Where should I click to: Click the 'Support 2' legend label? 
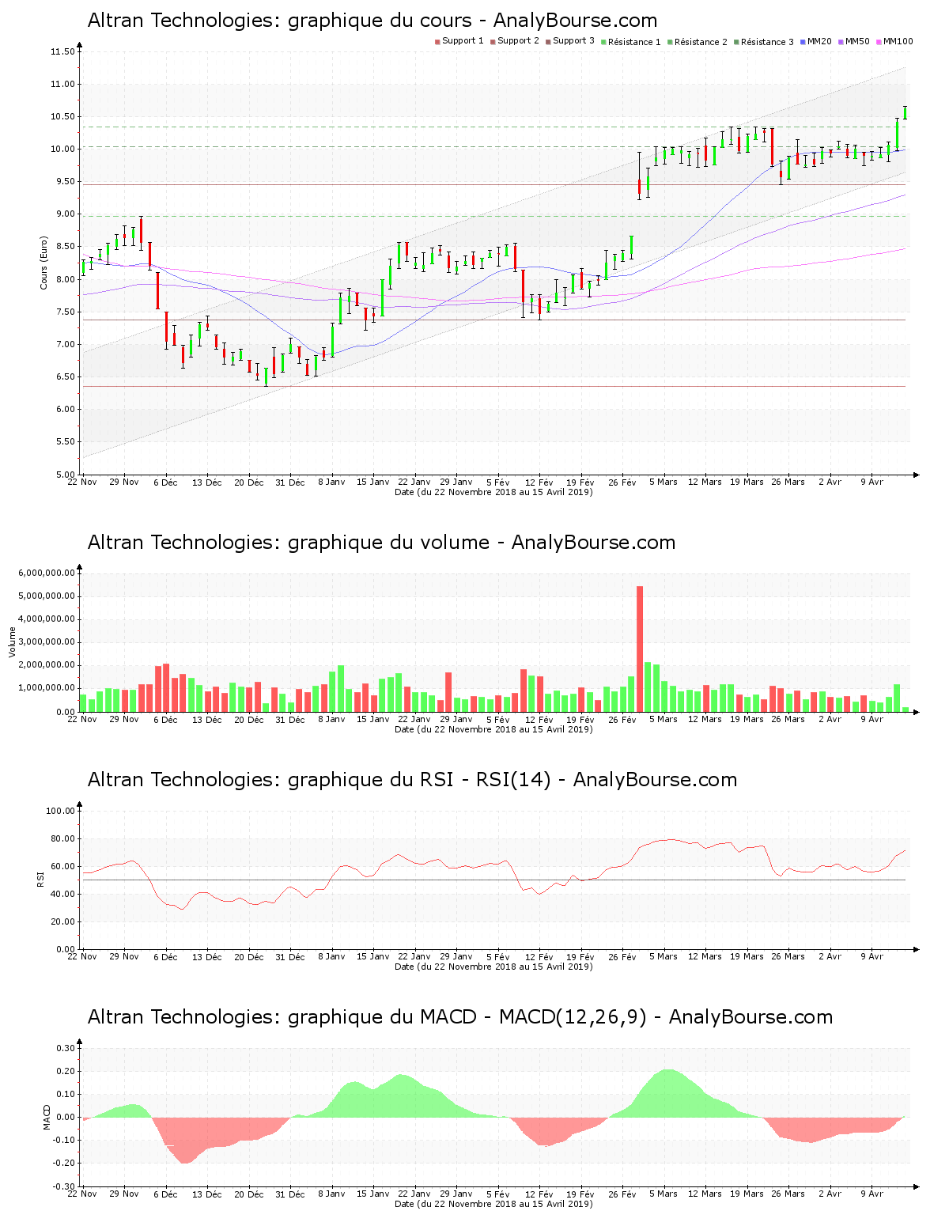(518, 41)
